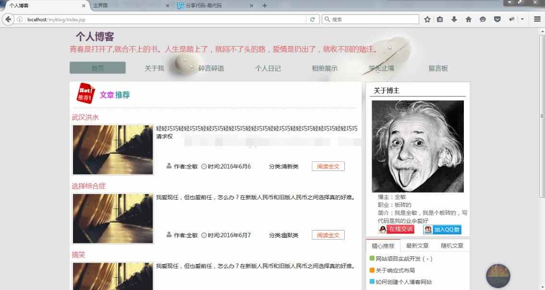Open the 选择综合症 article title
545x290 pixels.
point(89,186)
